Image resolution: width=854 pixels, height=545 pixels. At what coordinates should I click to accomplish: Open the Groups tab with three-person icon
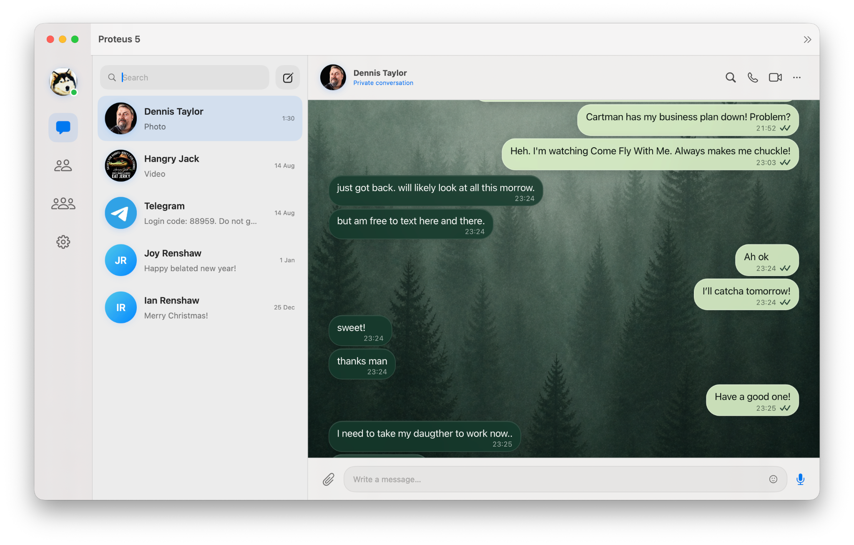coord(63,203)
